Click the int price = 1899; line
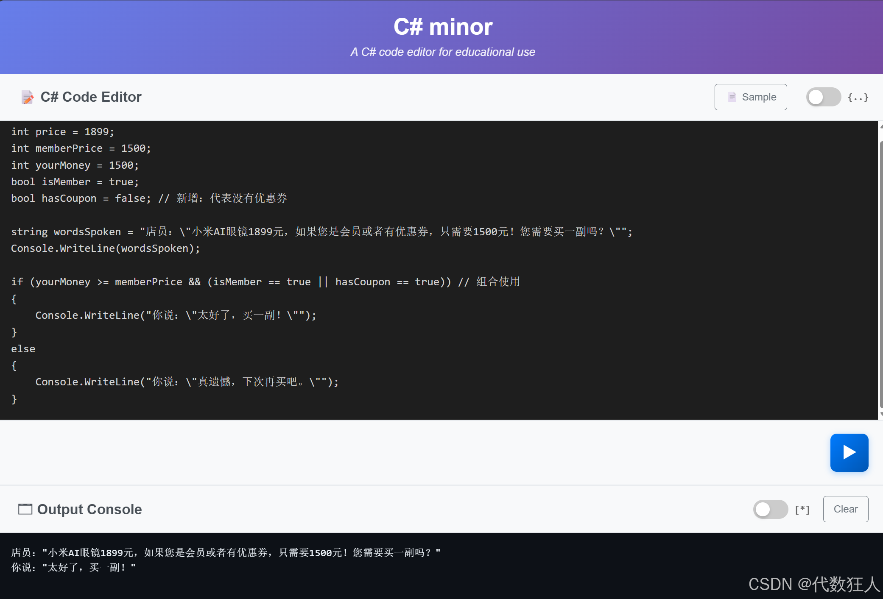This screenshot has width=883, height=599. pos(62,131)
